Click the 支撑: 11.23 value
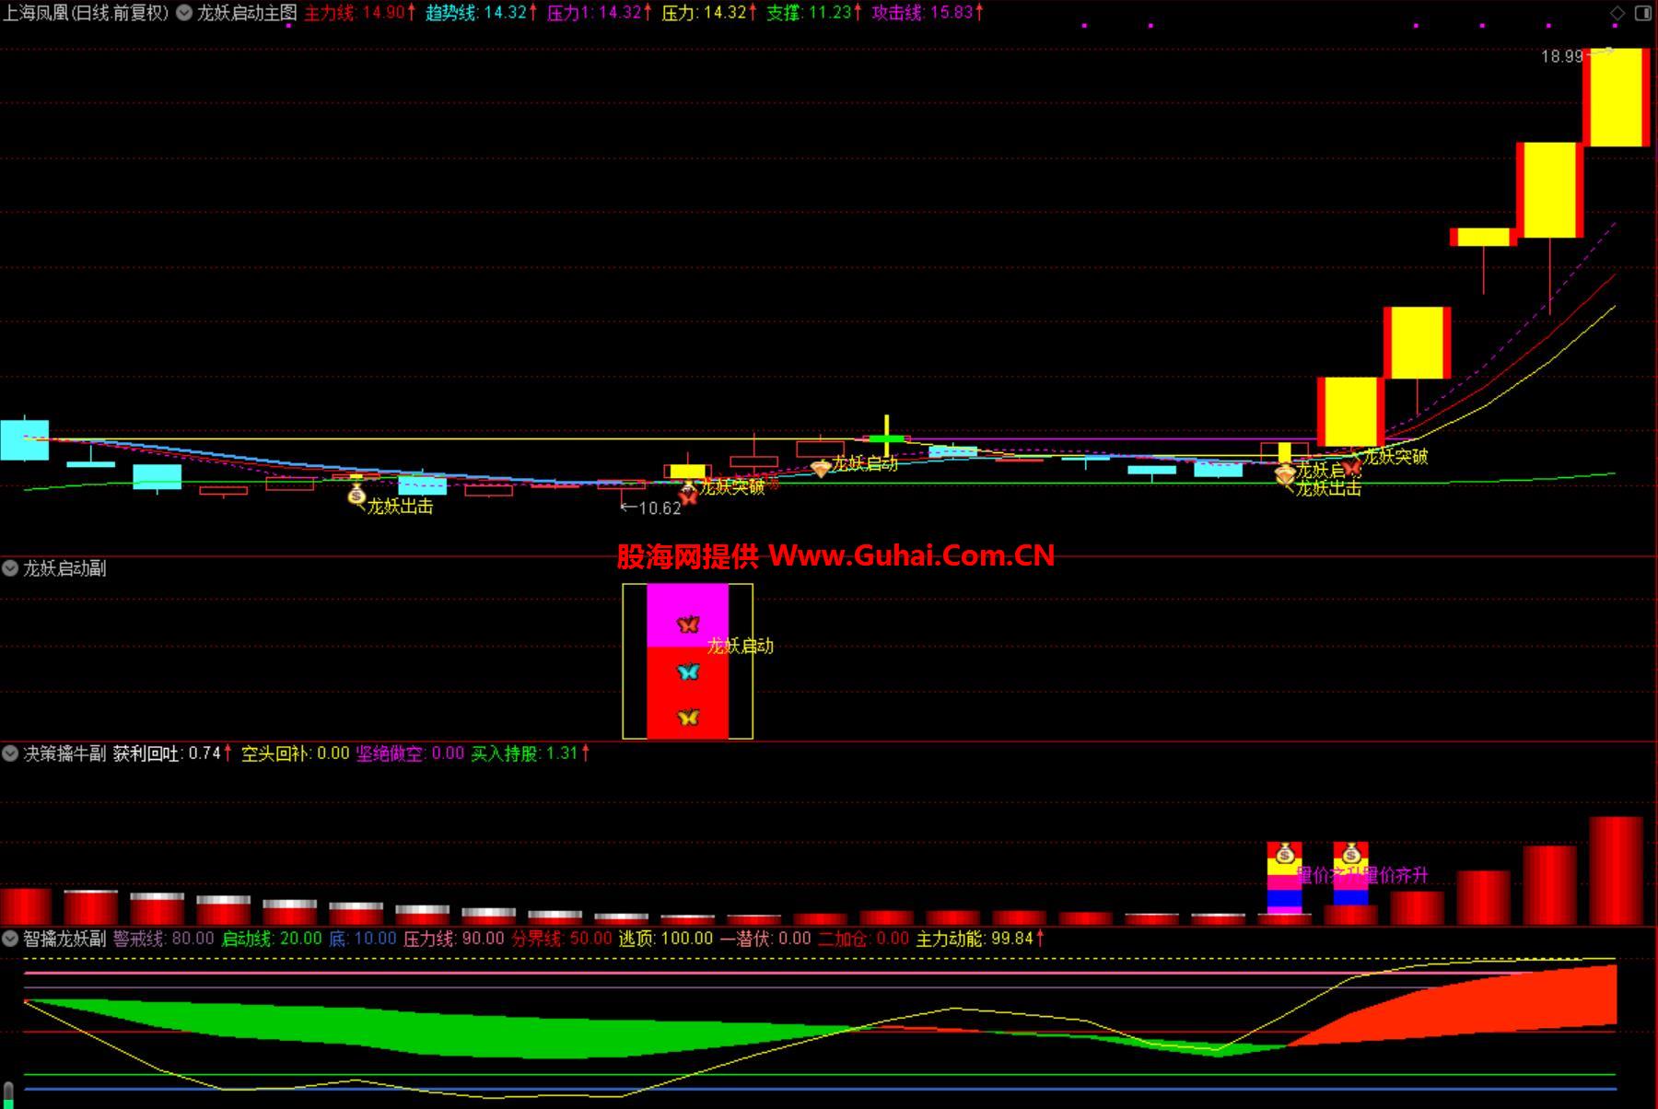Viewport: 1658px width, 1109px height. 815,13
